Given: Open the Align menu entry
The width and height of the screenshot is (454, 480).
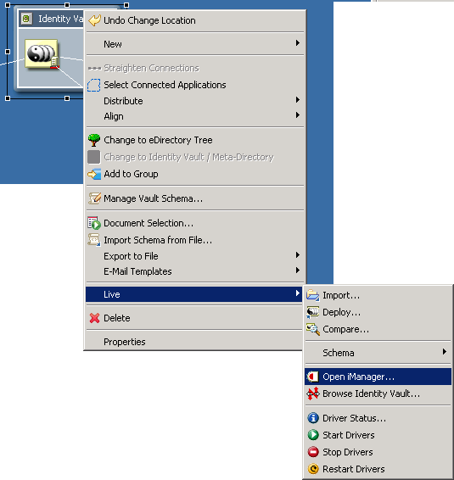Looking at the screenshot, I should point(195,116).
